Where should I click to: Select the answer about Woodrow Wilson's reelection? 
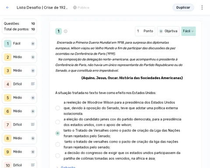pos(58,108)
